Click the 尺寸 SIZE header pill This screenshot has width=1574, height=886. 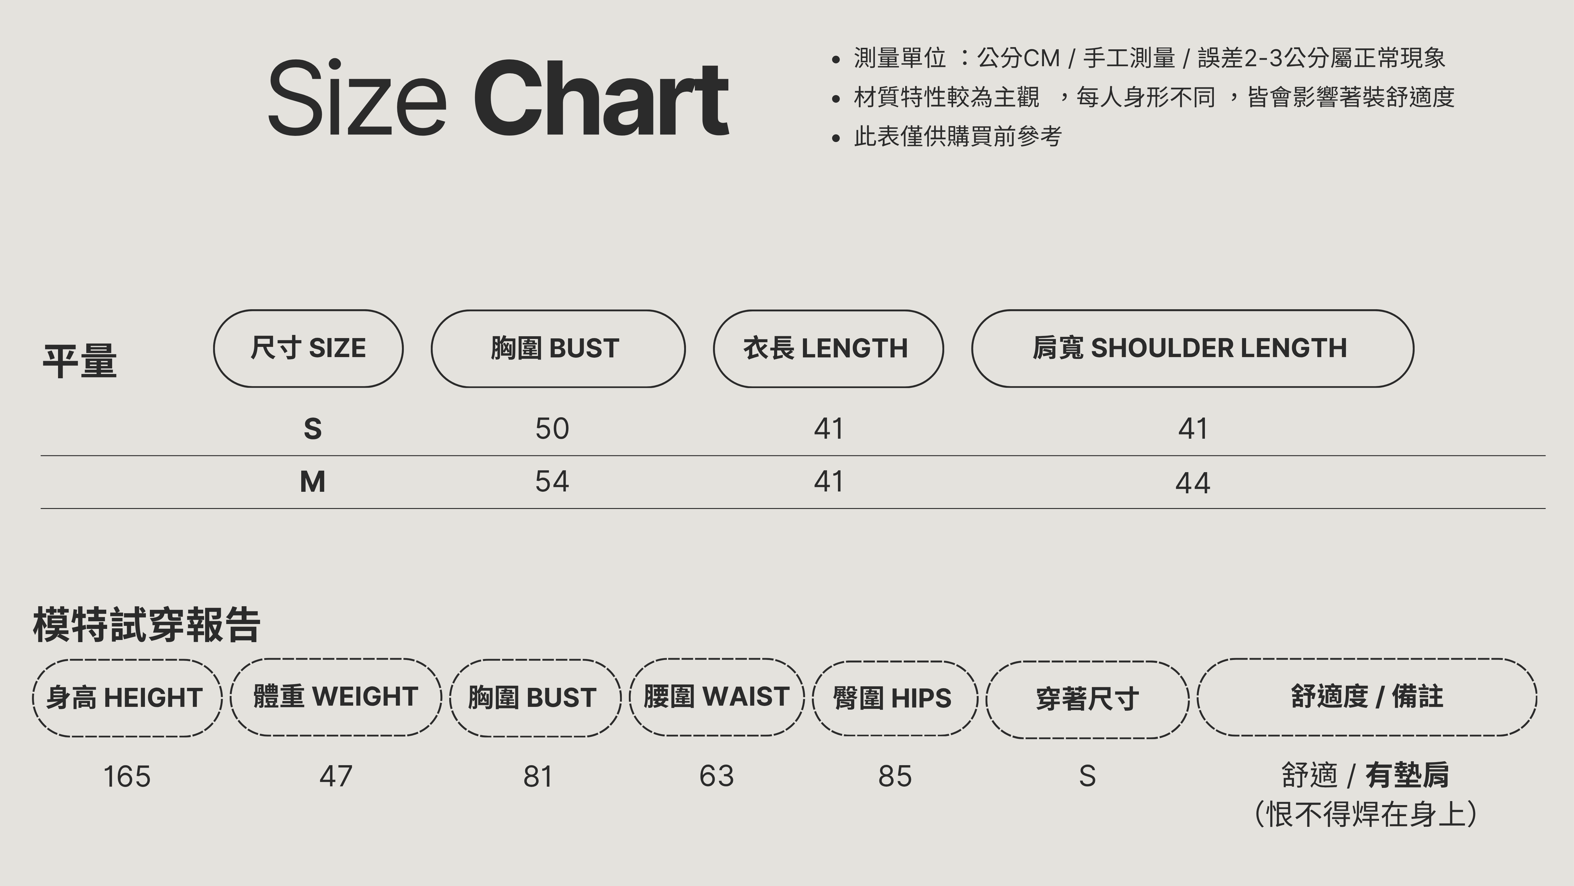(x=308, y=349)
